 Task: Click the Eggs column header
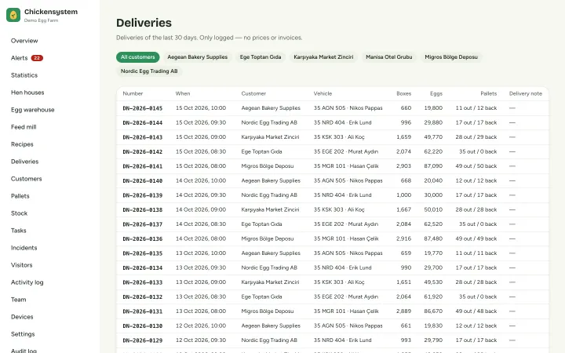(x=436, y=93)
